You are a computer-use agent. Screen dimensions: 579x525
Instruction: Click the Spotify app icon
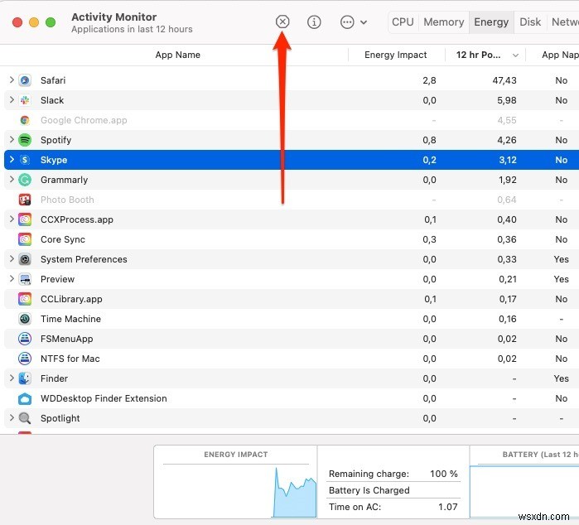(25, 140)
